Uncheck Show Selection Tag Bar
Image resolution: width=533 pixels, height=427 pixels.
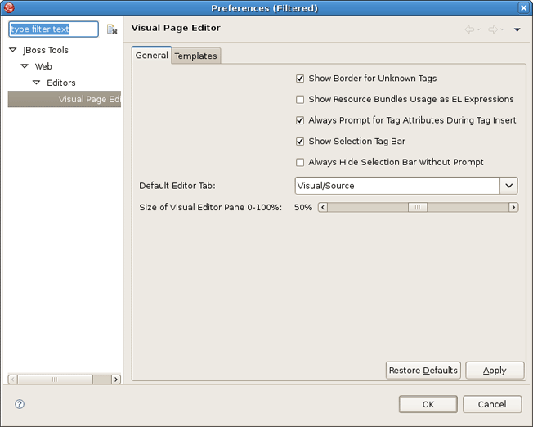(300, 142)
